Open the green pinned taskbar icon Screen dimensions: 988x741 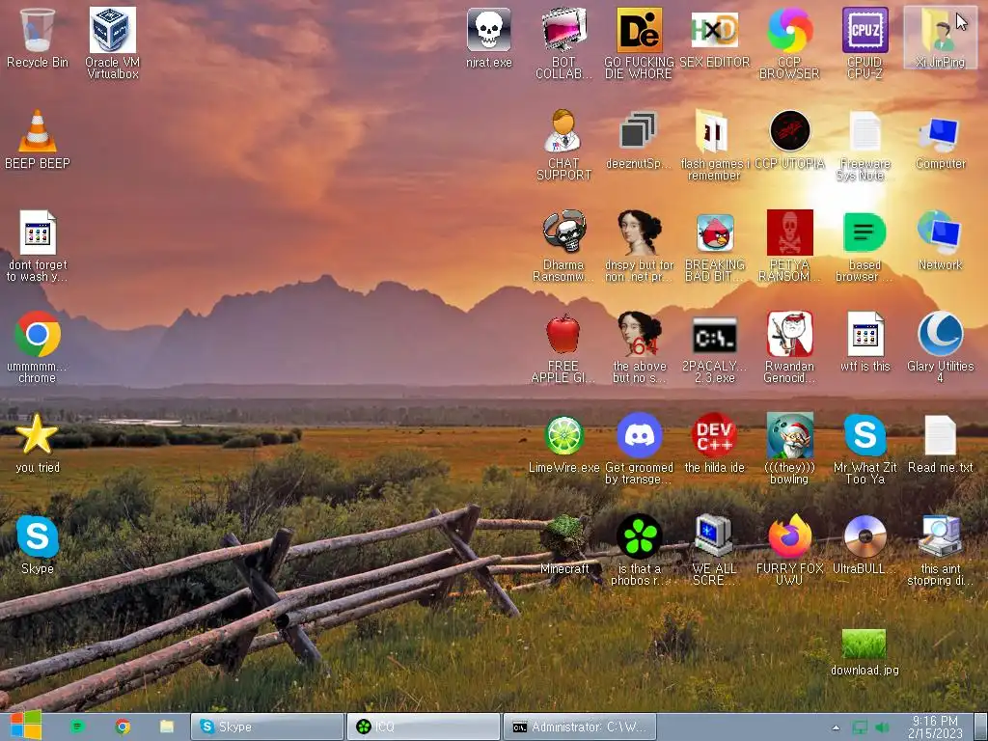(77, 727)
